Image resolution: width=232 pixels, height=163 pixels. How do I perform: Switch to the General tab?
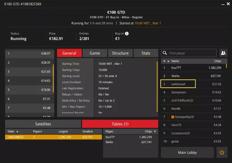[x=69, y=53]
